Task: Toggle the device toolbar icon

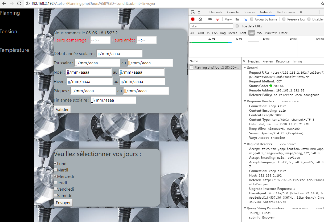Action: [200, 12]
